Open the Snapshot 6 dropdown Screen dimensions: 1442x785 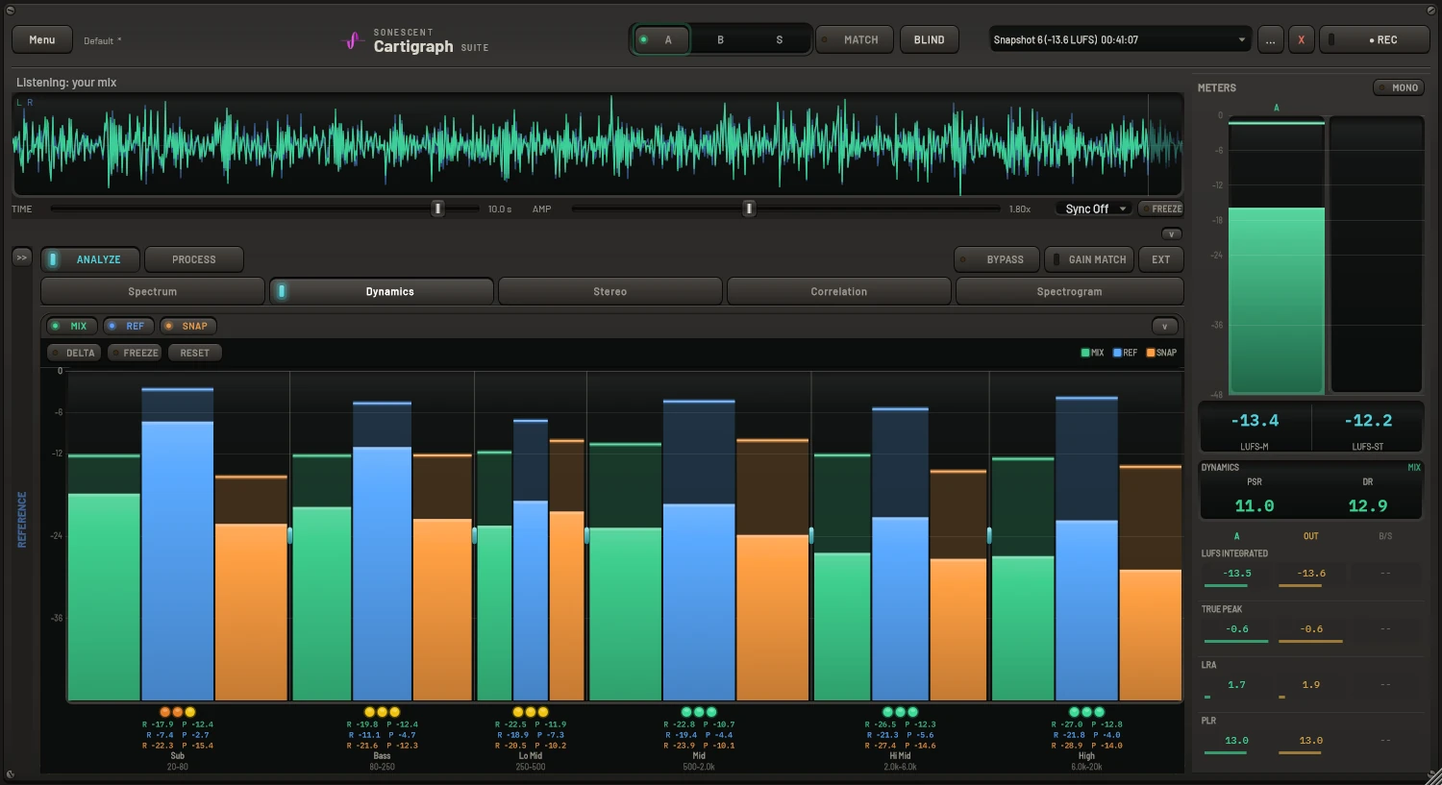(1120, 40)
